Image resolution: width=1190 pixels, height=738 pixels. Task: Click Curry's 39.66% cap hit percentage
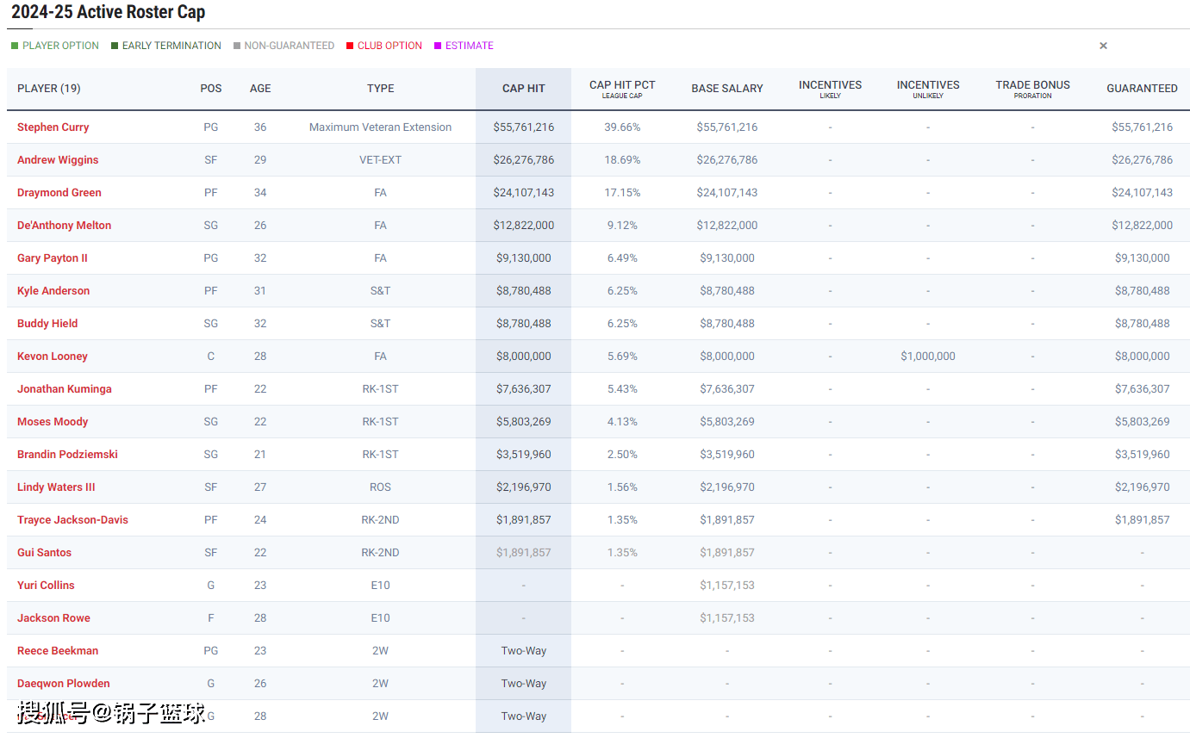click(622, 127)
